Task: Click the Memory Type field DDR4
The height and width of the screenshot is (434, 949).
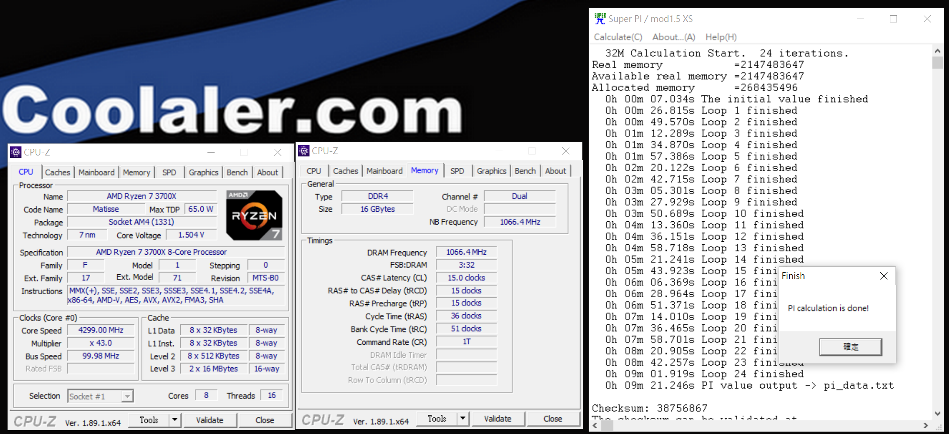Action: pyautogui.click(x=378, y=196)
